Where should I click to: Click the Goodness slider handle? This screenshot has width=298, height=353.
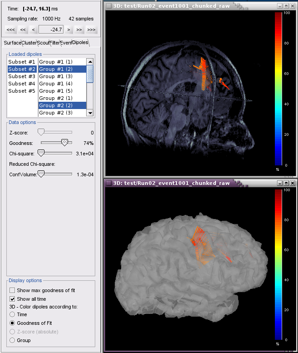pyautogui.click(x=64, y=143)
